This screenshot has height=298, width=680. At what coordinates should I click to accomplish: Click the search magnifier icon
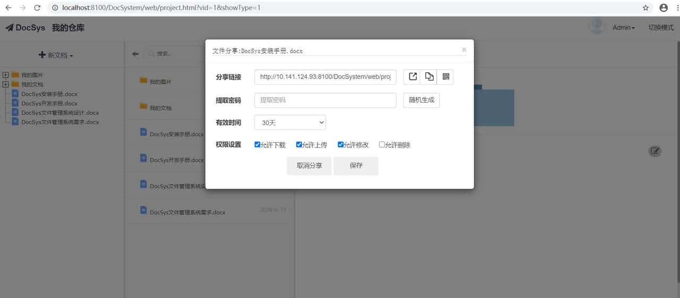pos(152,54)
